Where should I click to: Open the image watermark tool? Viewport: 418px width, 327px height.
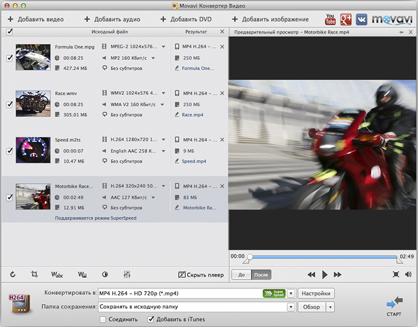point(82,275)
